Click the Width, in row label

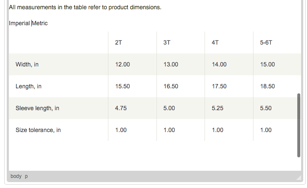pyautogui.click(x=27, y=64)
